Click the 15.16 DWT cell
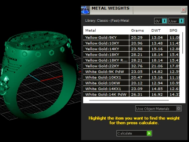 click(158, 49)
